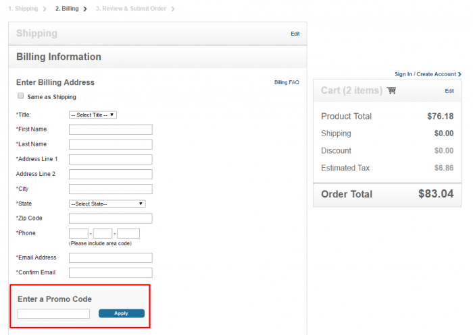Click into the City text field

(x=111, y=189)
